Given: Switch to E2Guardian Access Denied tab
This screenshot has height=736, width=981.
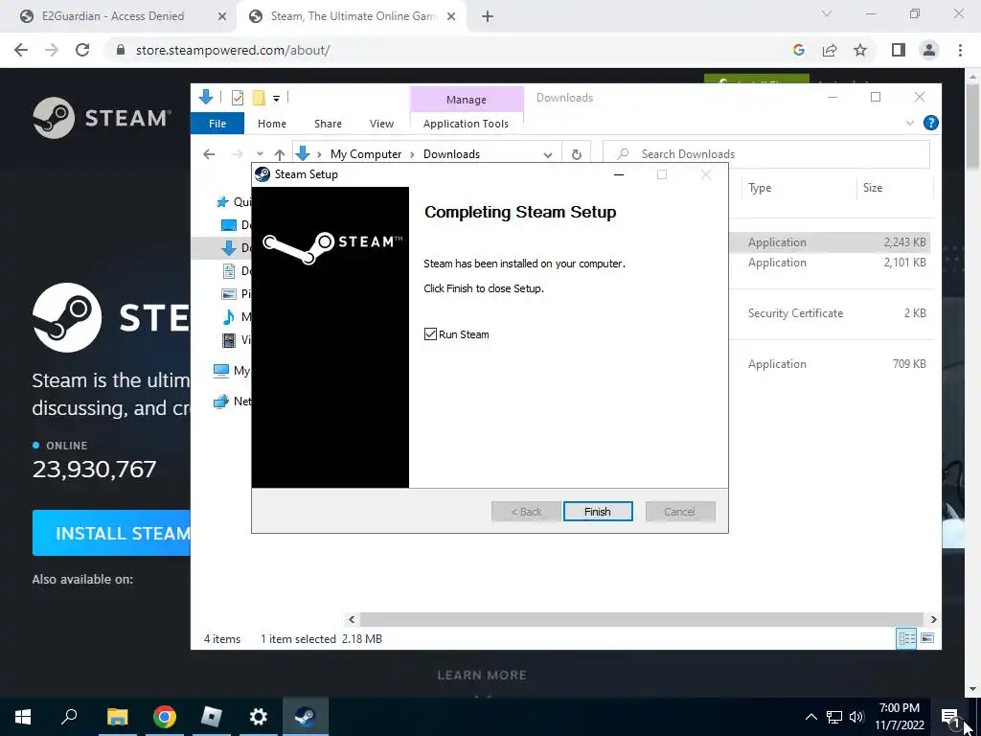Looking at the screenshot, I should click(113, 16).
